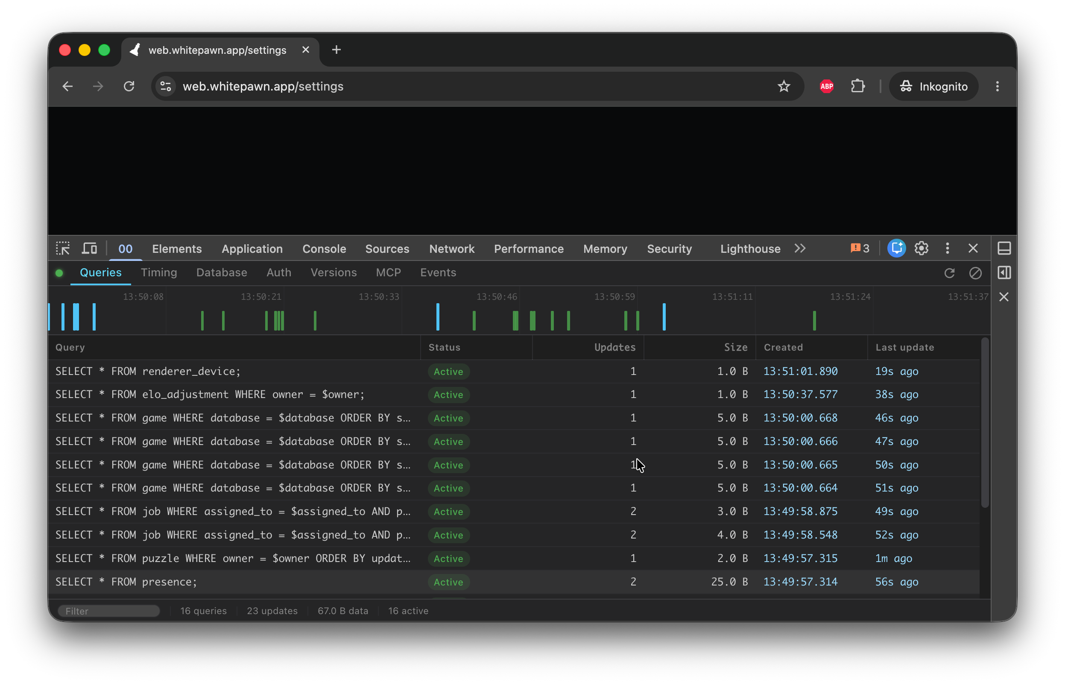Select the presence query row
1065x685 pixels.
[514, 582]
